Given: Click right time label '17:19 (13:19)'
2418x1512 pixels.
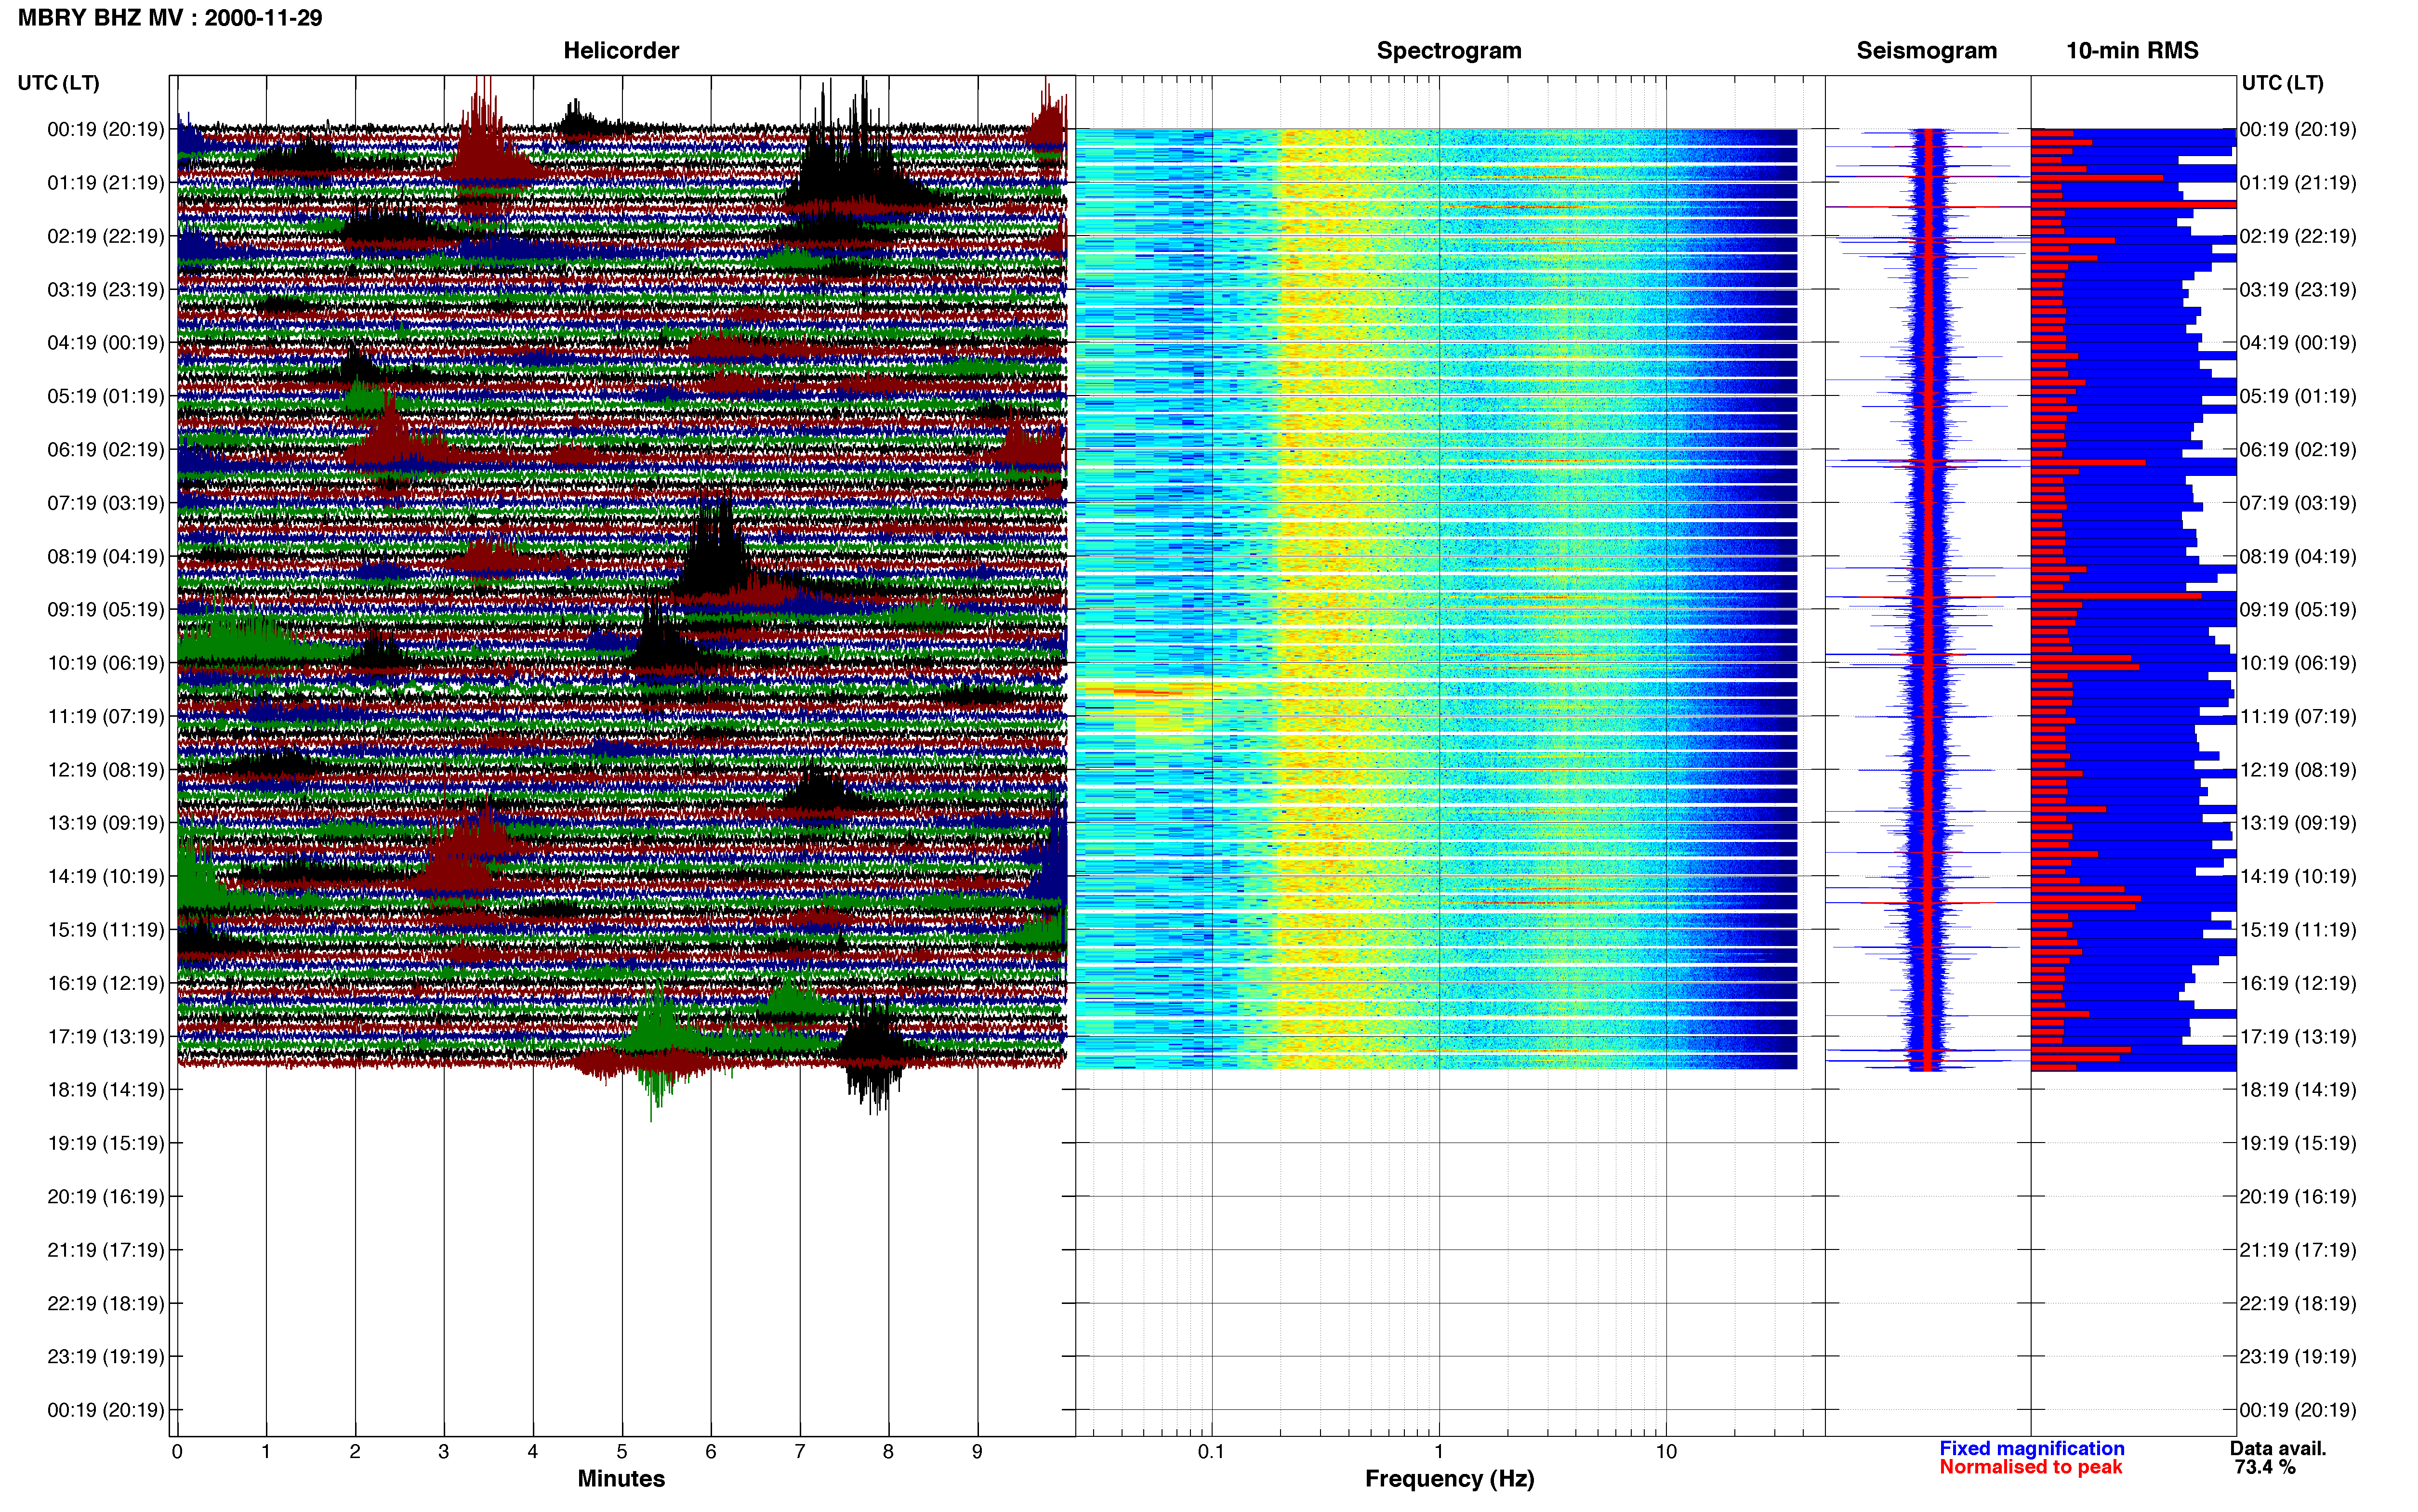Looking at the screenshot, I should coord(2298,1037).
